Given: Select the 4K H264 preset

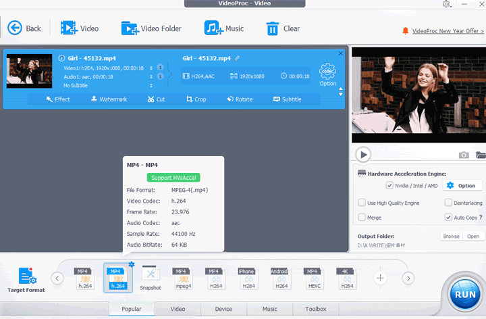Looking at the screenshot, I should pyautogui.click(x=347, y=278).
